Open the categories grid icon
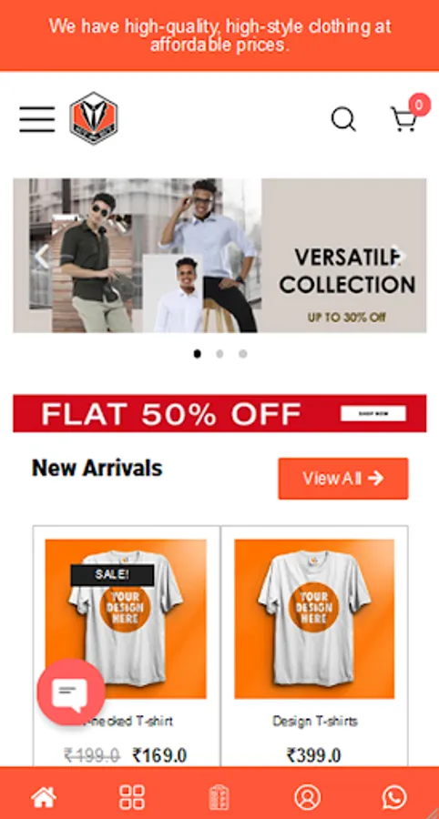 [132, 797]
